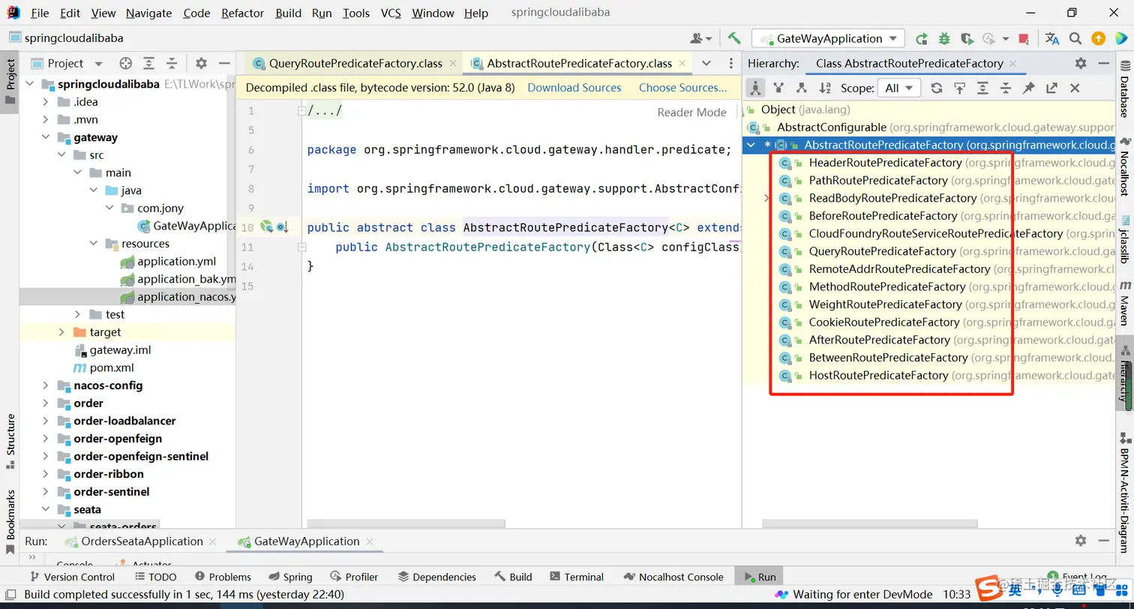This screenshot has width=1134, height=609.
Task: Open the Run panel settings gear
Action: pos(1081,541)
